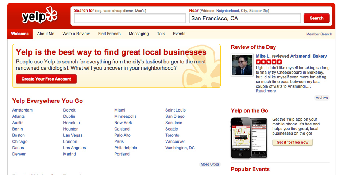Image resolution: width=343 pixels, height=175 pixels.
Task: Select Berlin from the city list
Action: [18, 129]
